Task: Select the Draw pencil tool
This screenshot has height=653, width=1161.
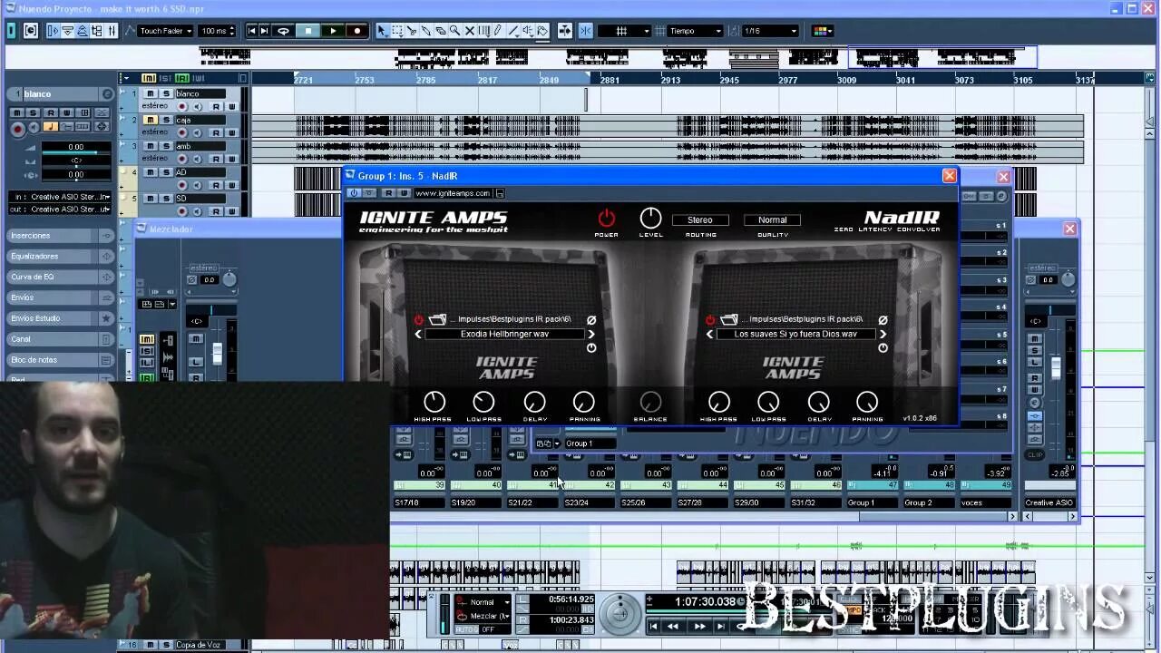Action: [x=497, y=31]
